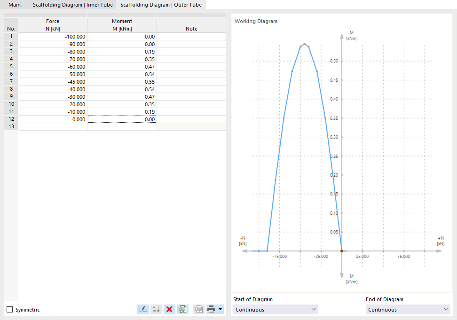This screenshot has width=457, height=320.
Task: Select force cell -10.000
Action: pos(53,112)
